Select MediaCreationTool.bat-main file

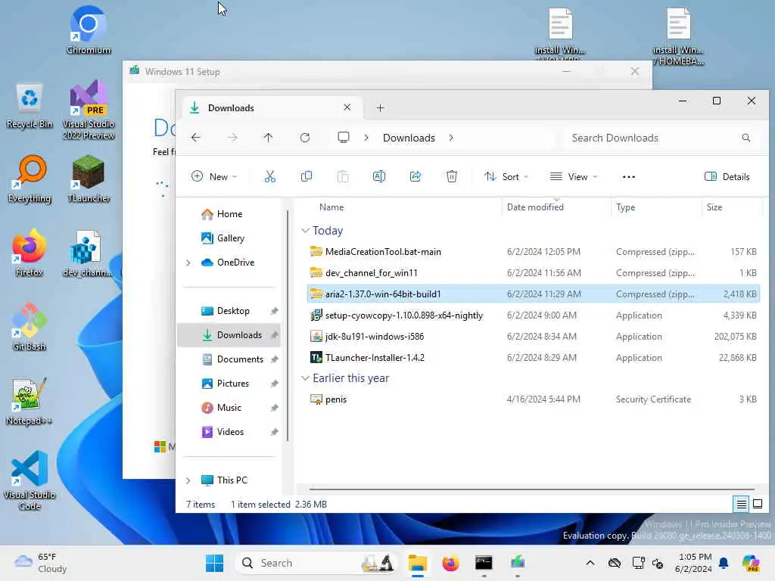(534, 252)
